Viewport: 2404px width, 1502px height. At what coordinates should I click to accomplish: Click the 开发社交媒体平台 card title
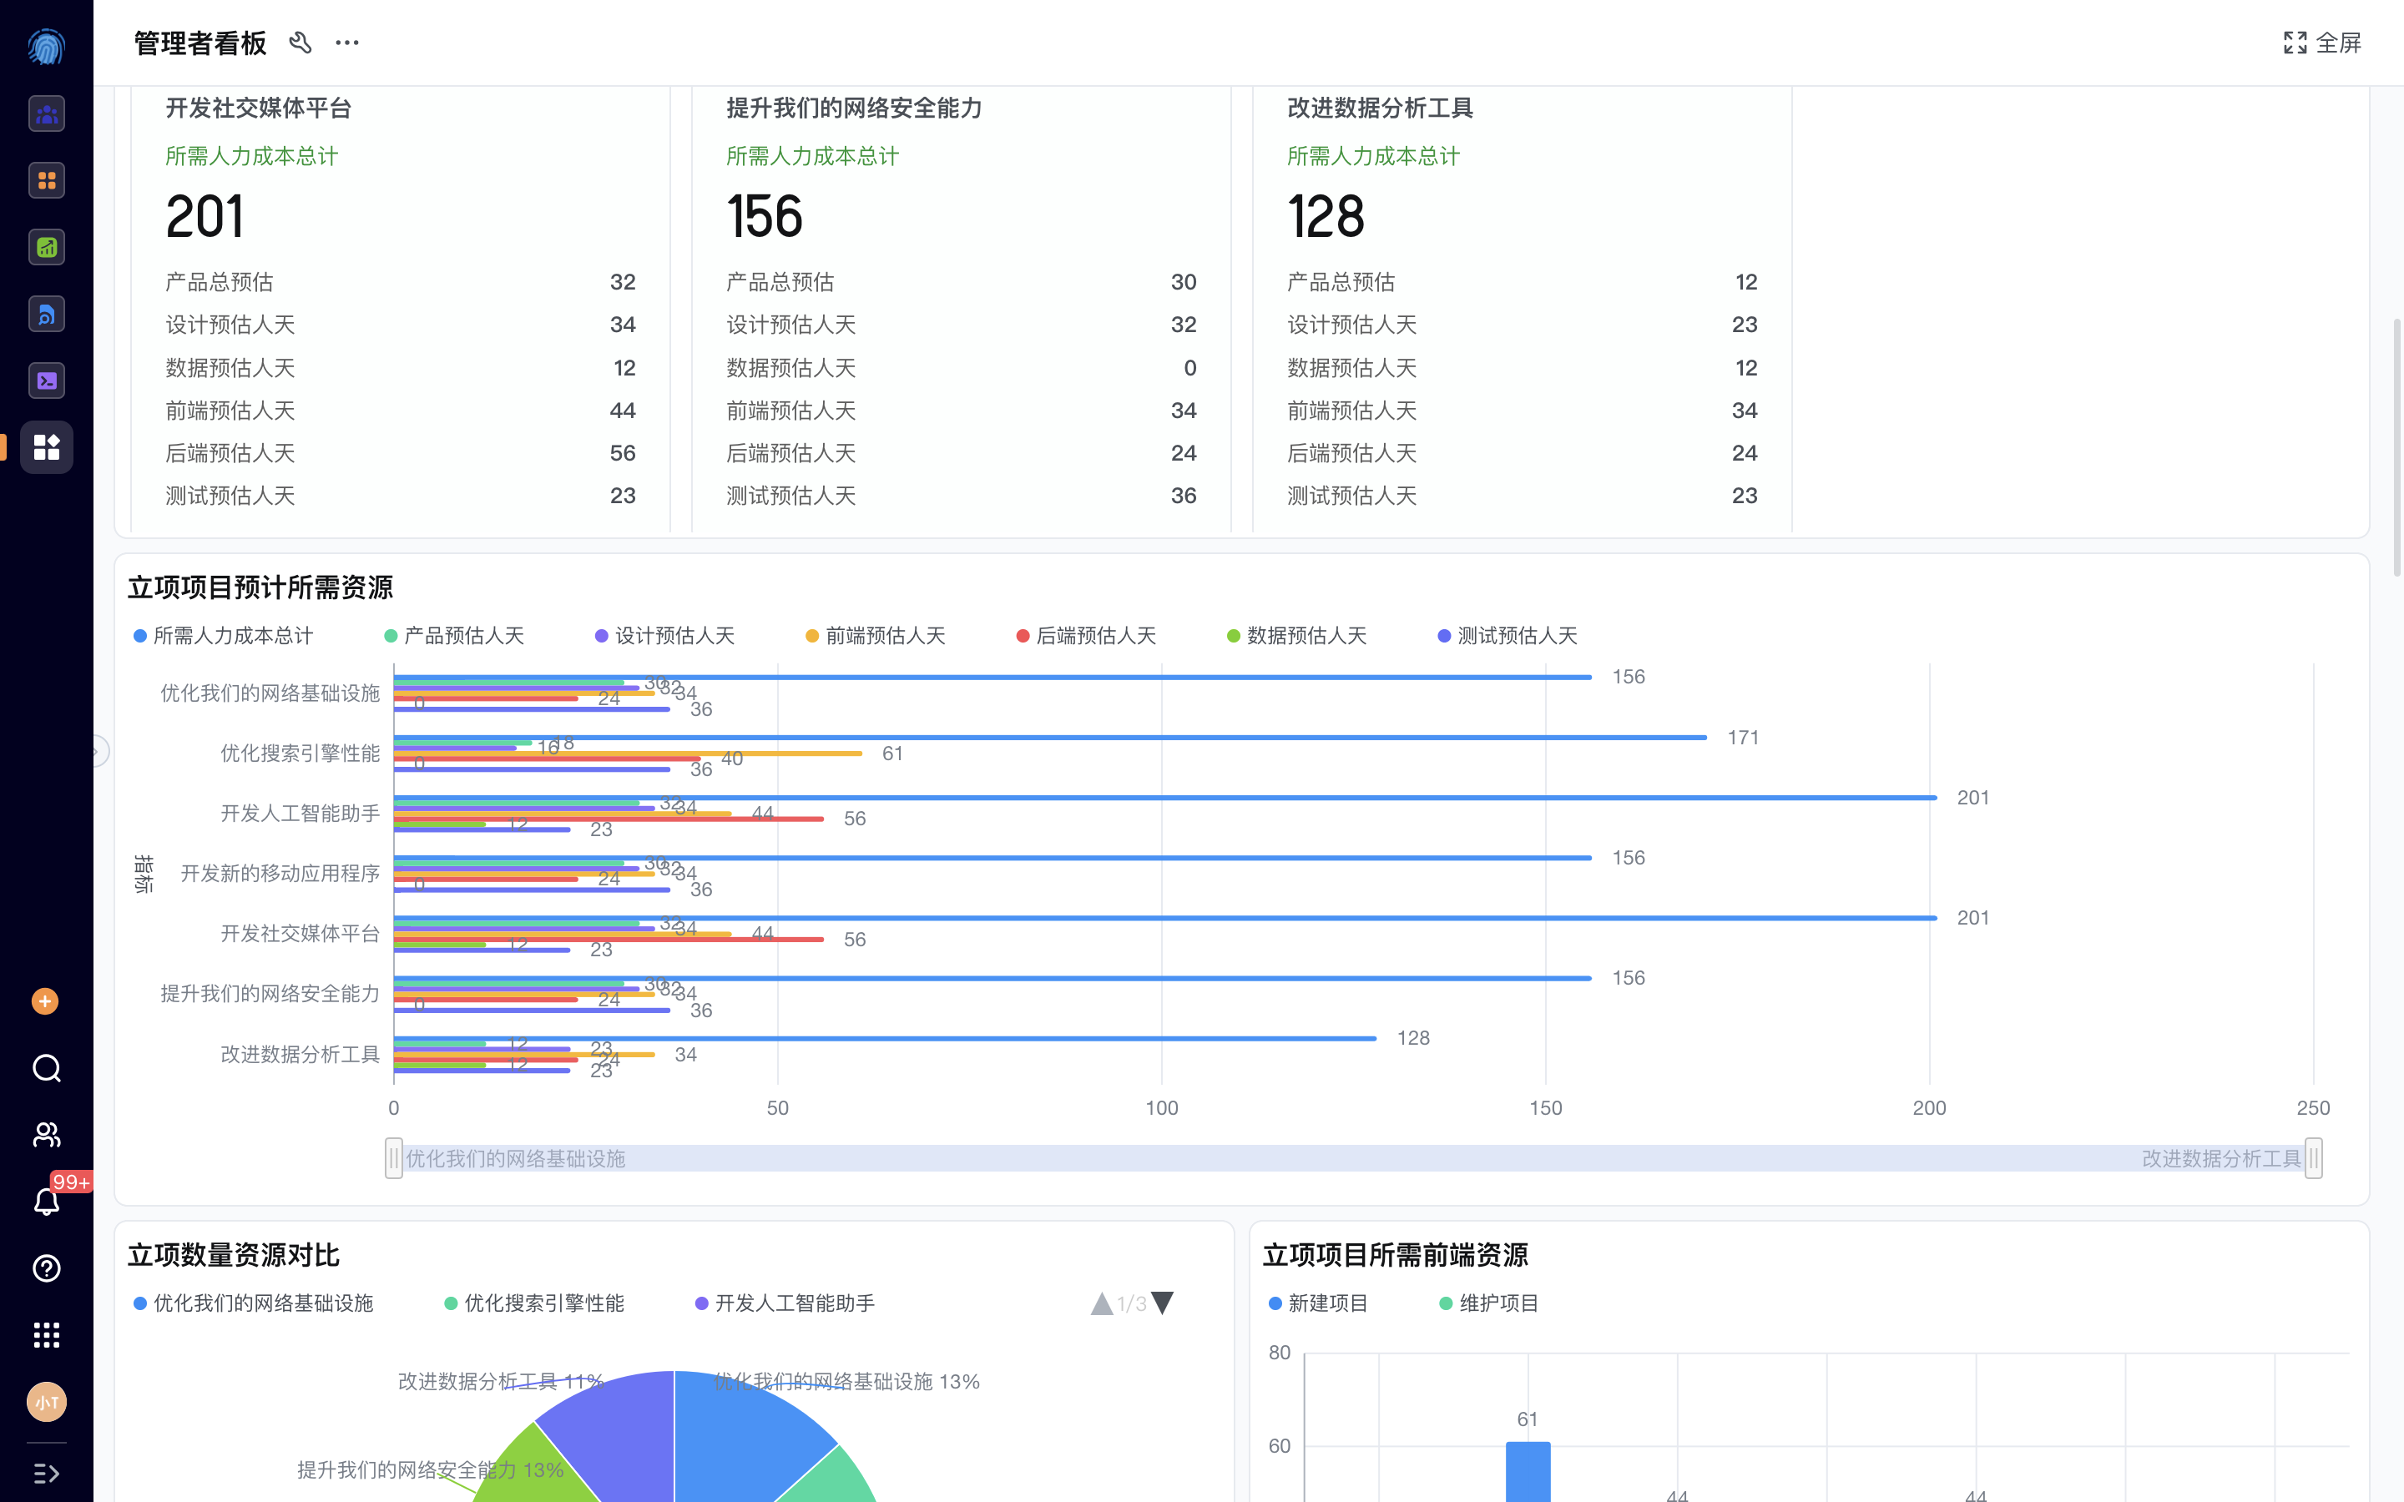(258, 108)
